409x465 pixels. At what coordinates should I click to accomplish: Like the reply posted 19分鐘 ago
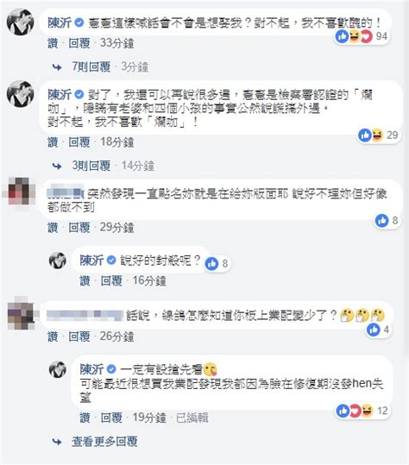85,418
